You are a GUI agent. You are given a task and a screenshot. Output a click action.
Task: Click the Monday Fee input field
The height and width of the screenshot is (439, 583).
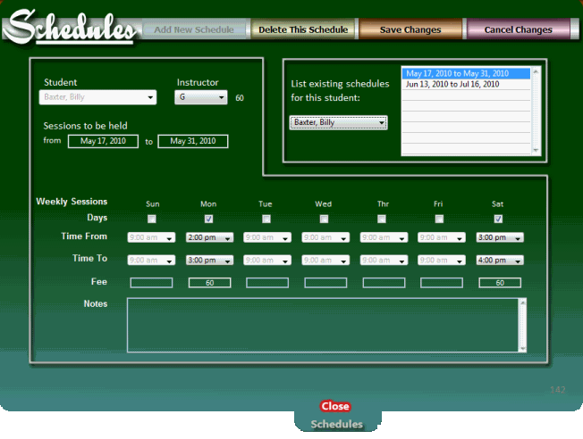pyautogui.click(x=209, y=282)
